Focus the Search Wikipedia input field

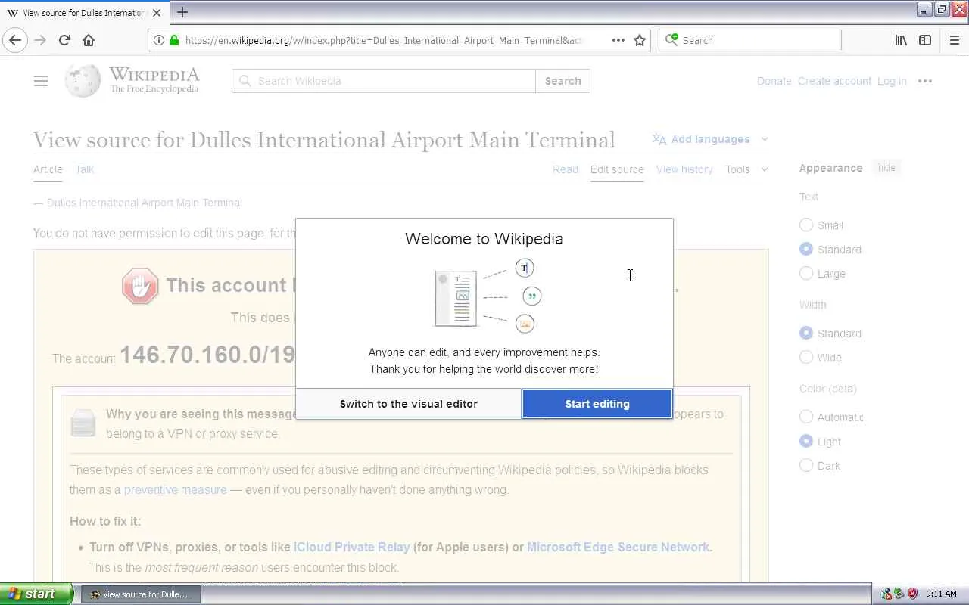384,81
